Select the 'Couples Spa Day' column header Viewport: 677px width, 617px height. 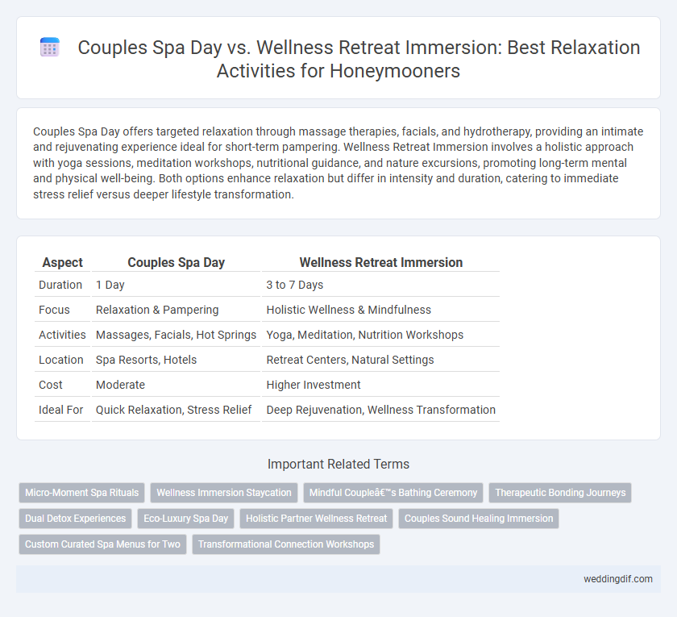(x=177, y=262)
